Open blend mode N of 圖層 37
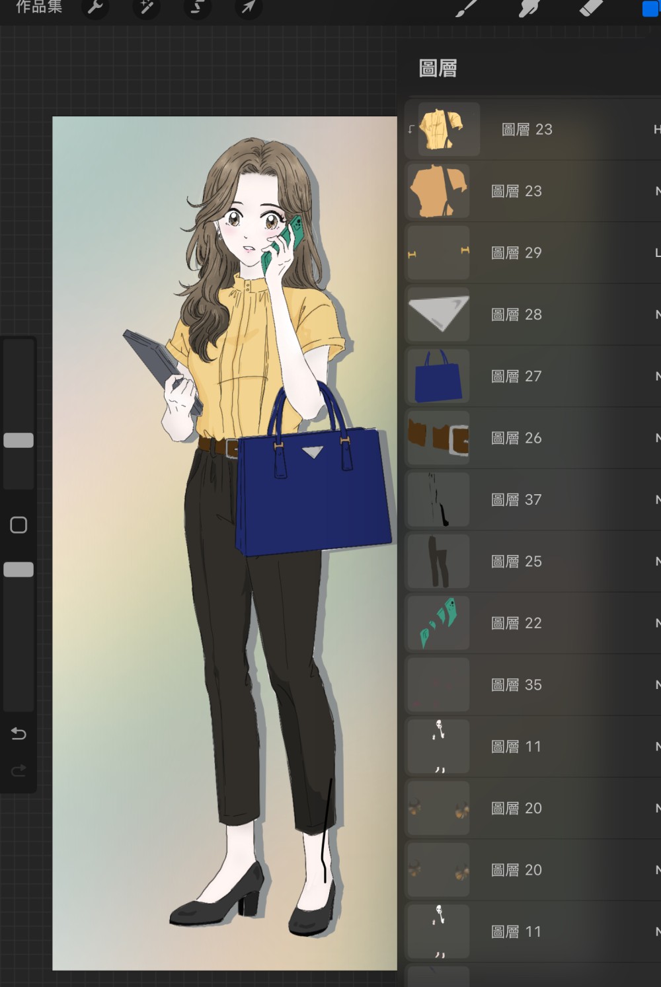Viewport: 661px width, 987px height. pos(657,499)
